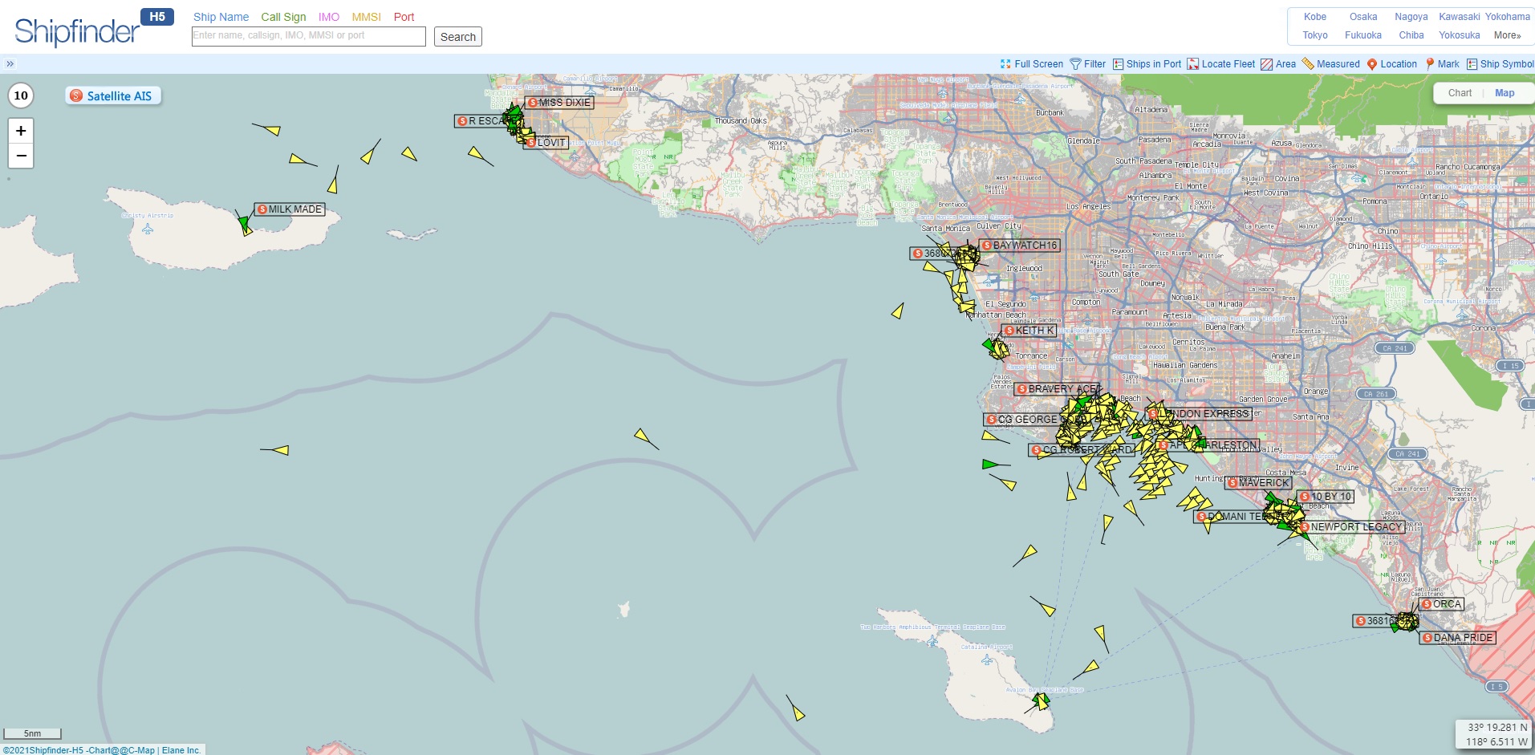Click the Full Screen icon
This screenshot has height=755, width=1535.
tap(1005, 64)
